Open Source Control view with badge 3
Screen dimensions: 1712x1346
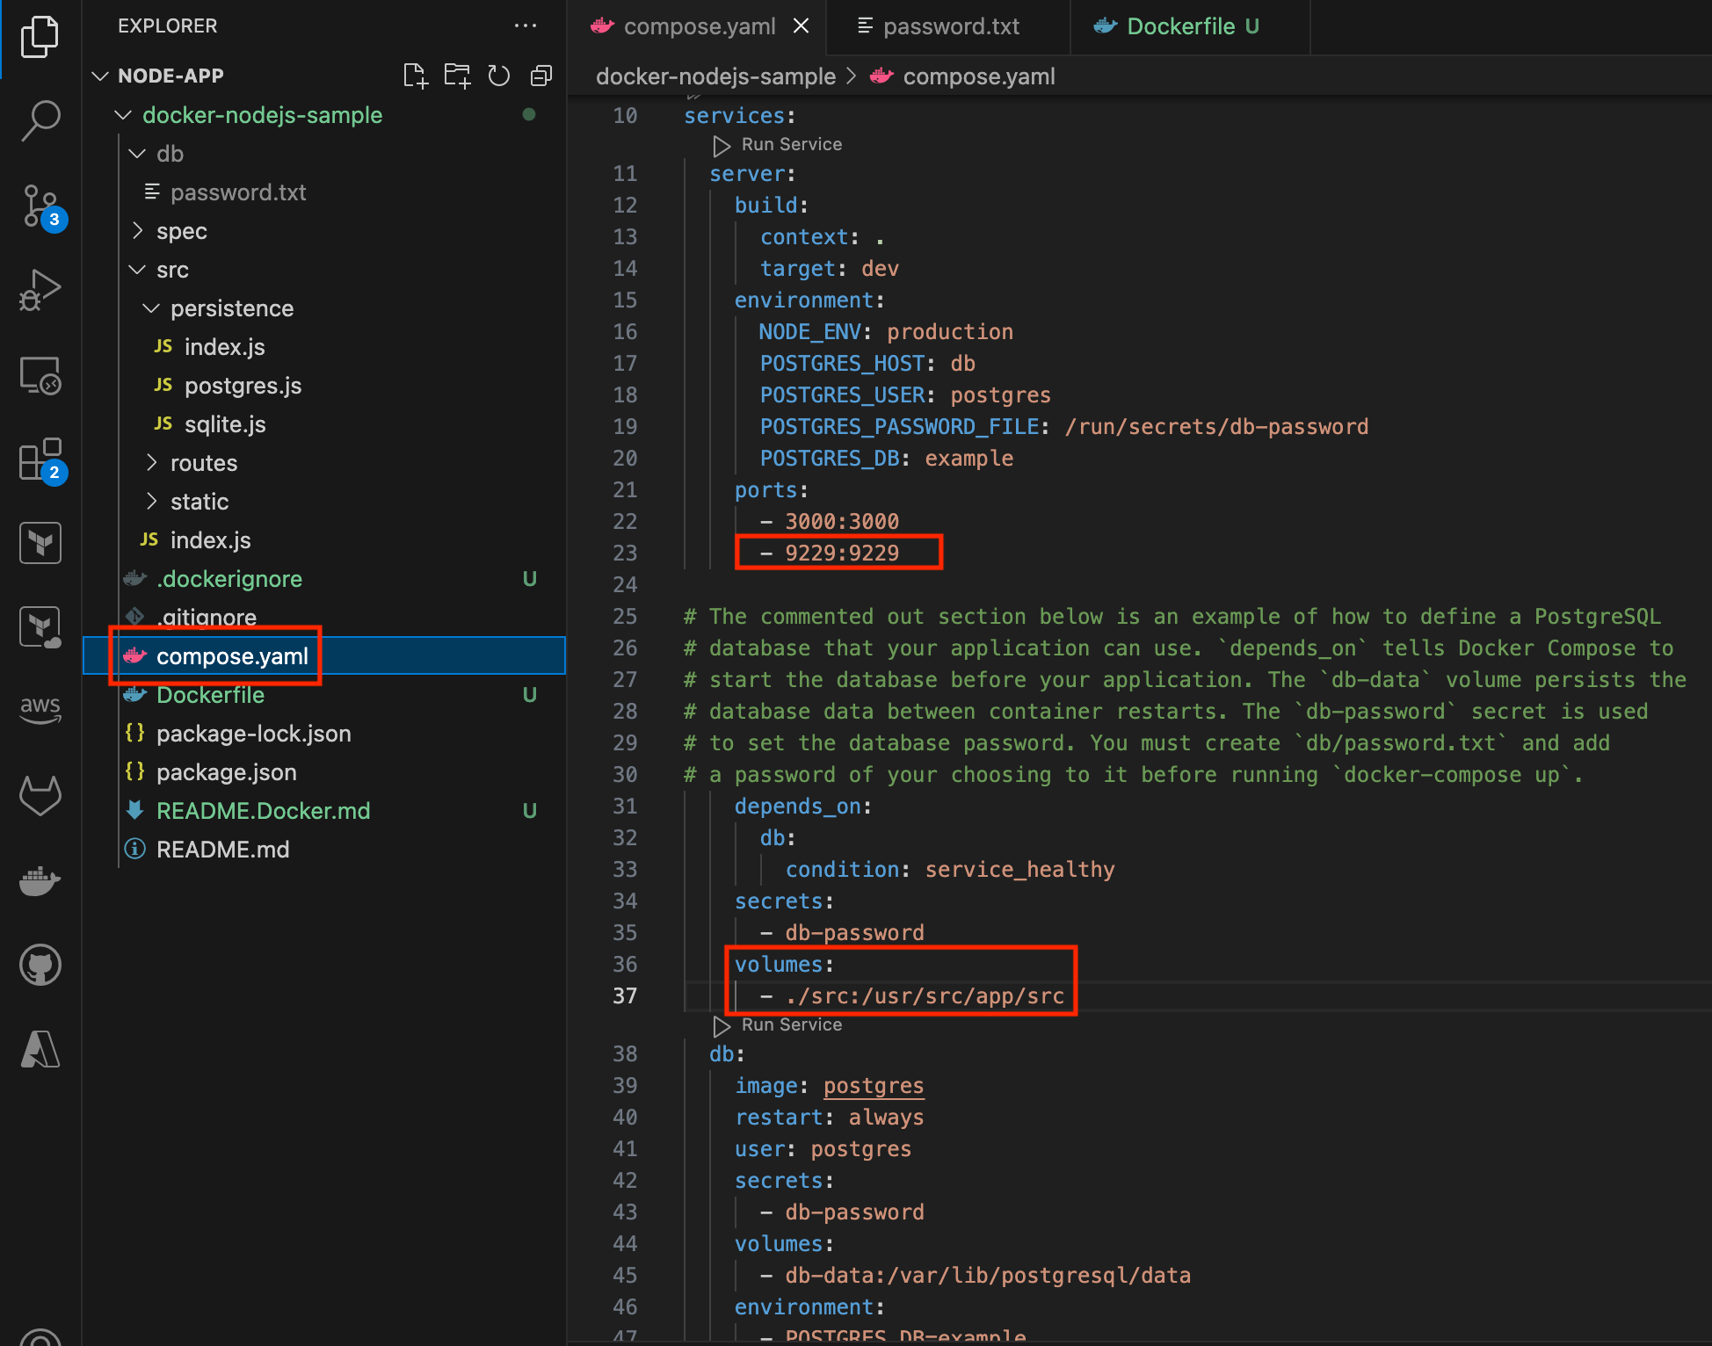point(40,206)
